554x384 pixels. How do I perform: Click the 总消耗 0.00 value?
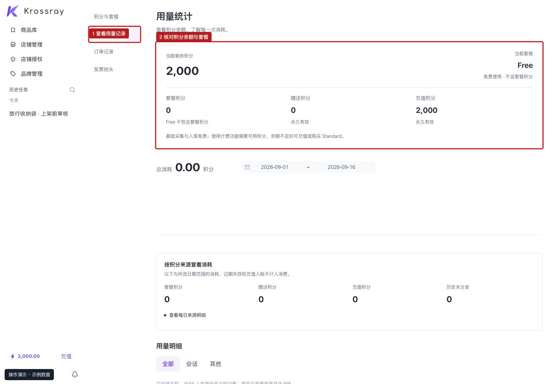(x=188, y=167)
